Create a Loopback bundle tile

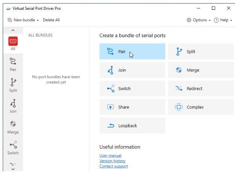132,125
